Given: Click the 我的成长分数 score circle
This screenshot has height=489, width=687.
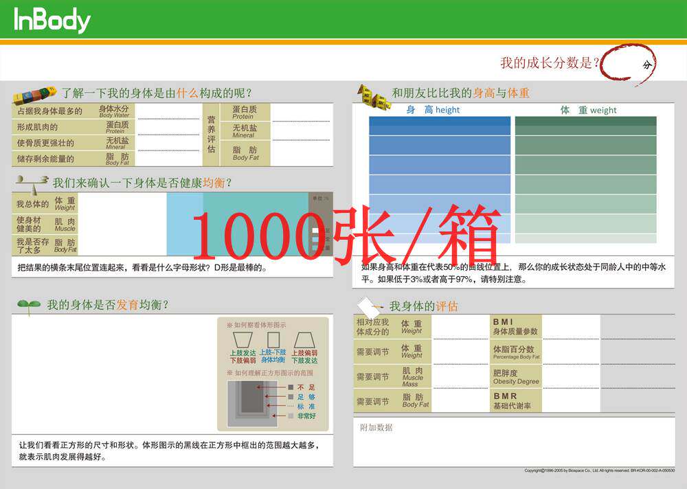Looking at the screenshot, I should point(627,60).
